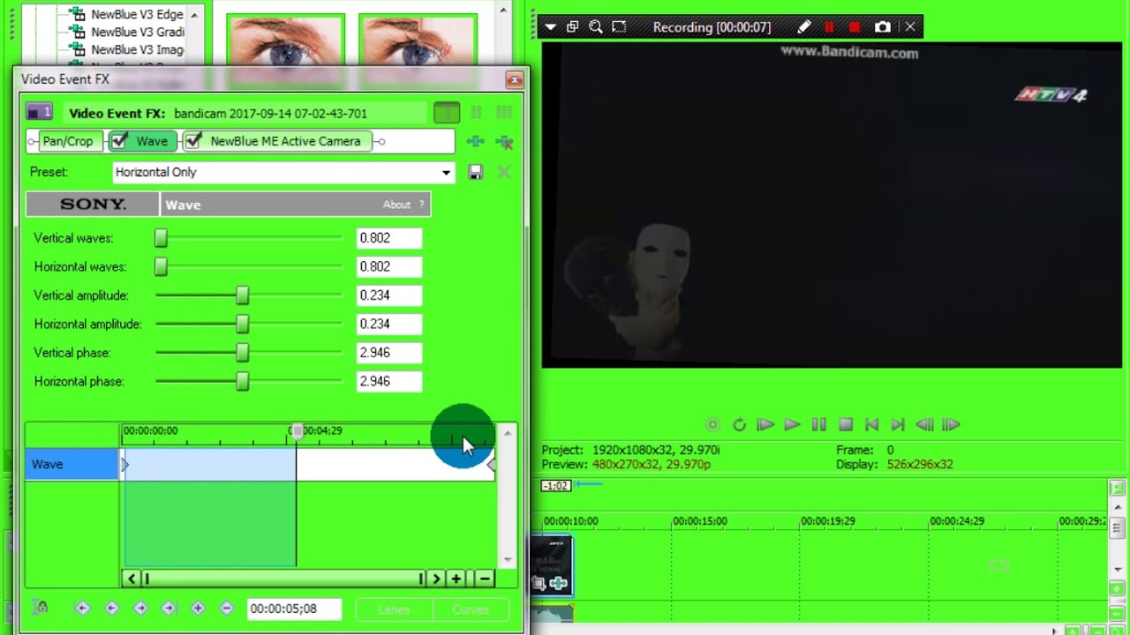Stop the preview playback
The width and height of the screenshot is (1130, 635).
[x=845, y=425]
